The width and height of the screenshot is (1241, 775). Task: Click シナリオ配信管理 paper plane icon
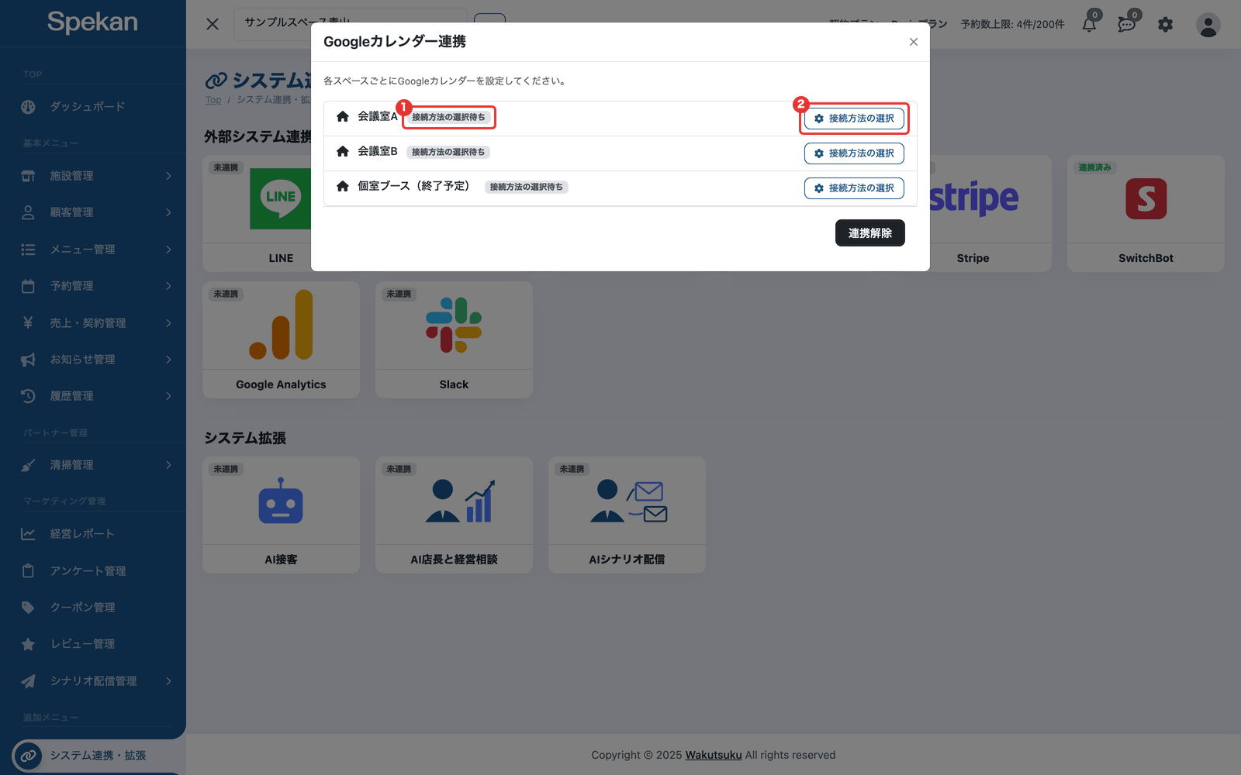pyautogui.click(x=28, y=681)
